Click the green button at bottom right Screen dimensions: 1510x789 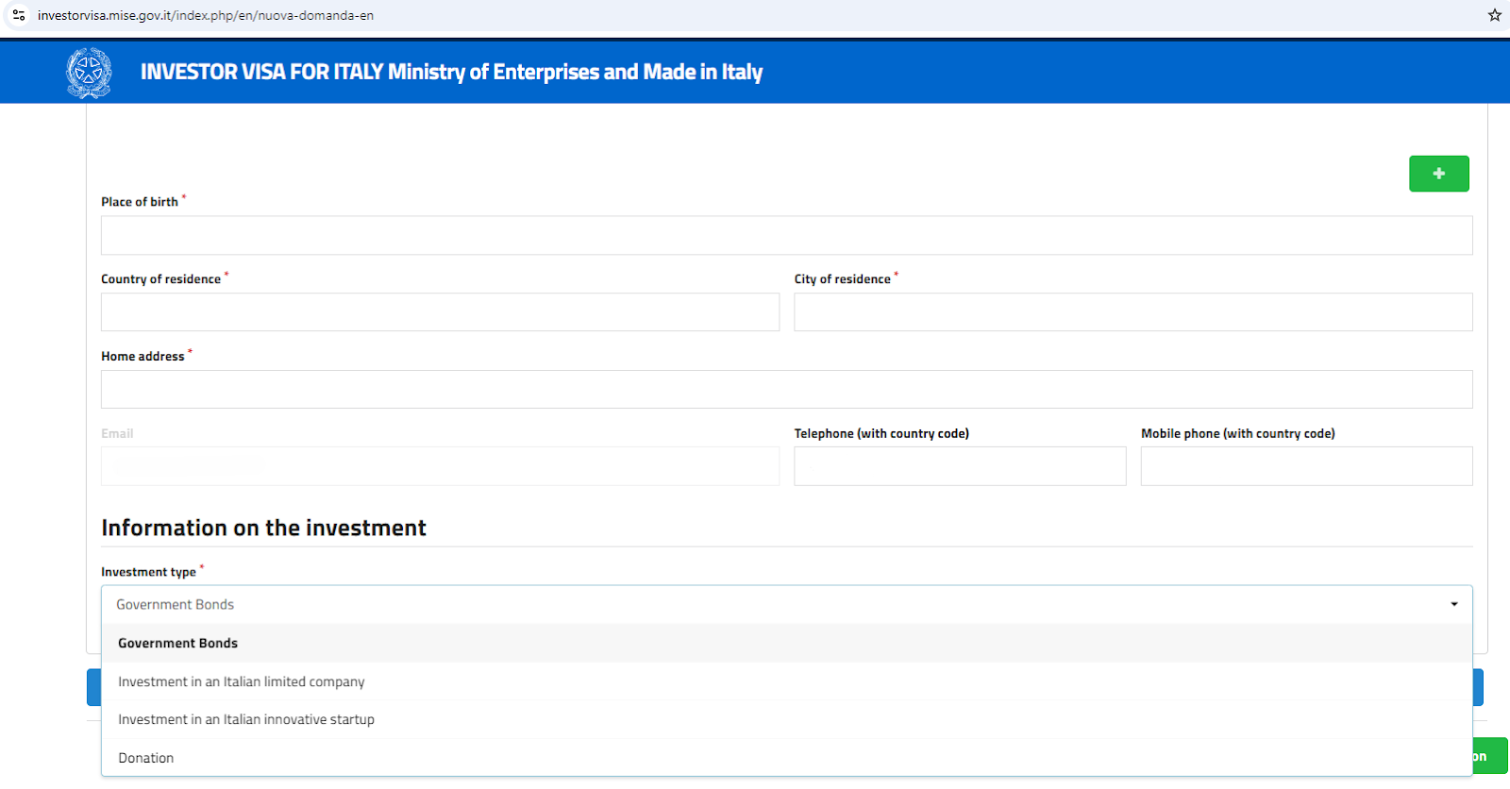coord(1490,756)
